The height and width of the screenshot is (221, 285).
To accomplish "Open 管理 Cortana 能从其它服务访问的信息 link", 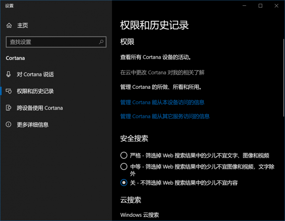I will click(165, 116).
